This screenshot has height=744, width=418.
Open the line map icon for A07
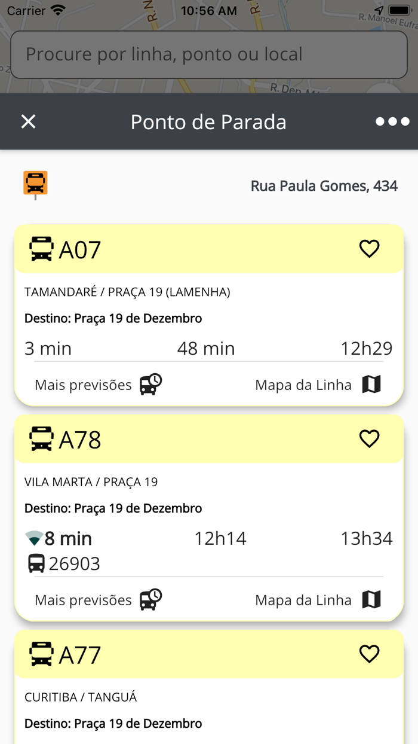tap(371, 385)
